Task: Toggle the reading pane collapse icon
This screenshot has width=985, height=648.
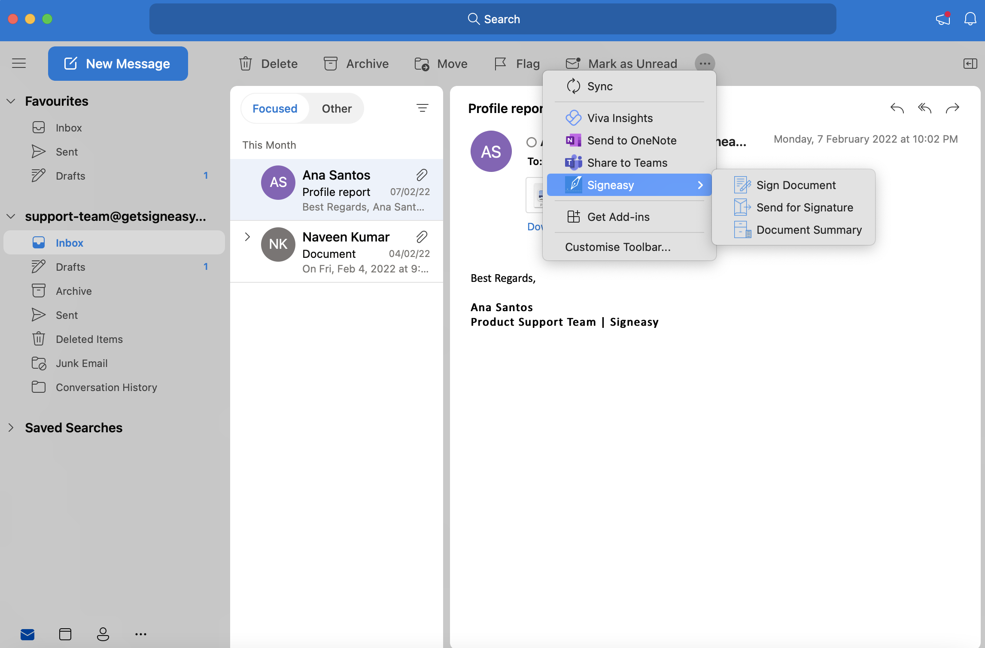Action: 970,64
